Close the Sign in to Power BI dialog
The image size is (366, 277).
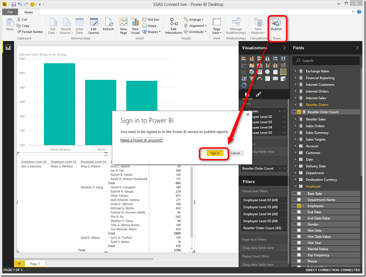248,114
